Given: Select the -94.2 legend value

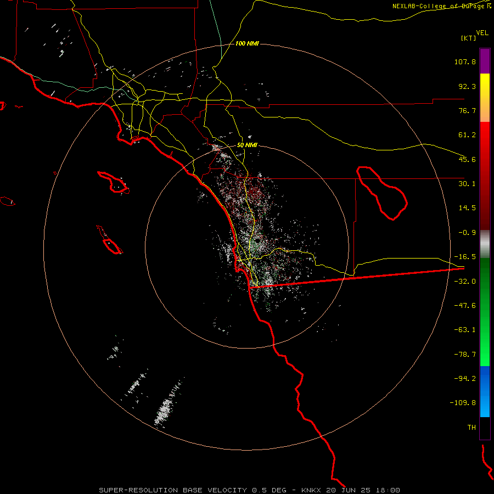Looking at the screenshot, I should tap(465, 379).
